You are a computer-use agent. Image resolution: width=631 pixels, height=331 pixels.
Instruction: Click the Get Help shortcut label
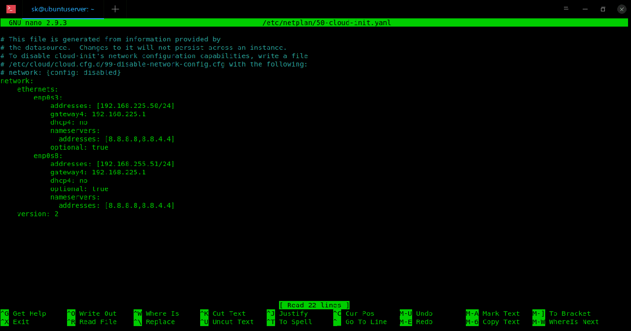coord(29,314)
